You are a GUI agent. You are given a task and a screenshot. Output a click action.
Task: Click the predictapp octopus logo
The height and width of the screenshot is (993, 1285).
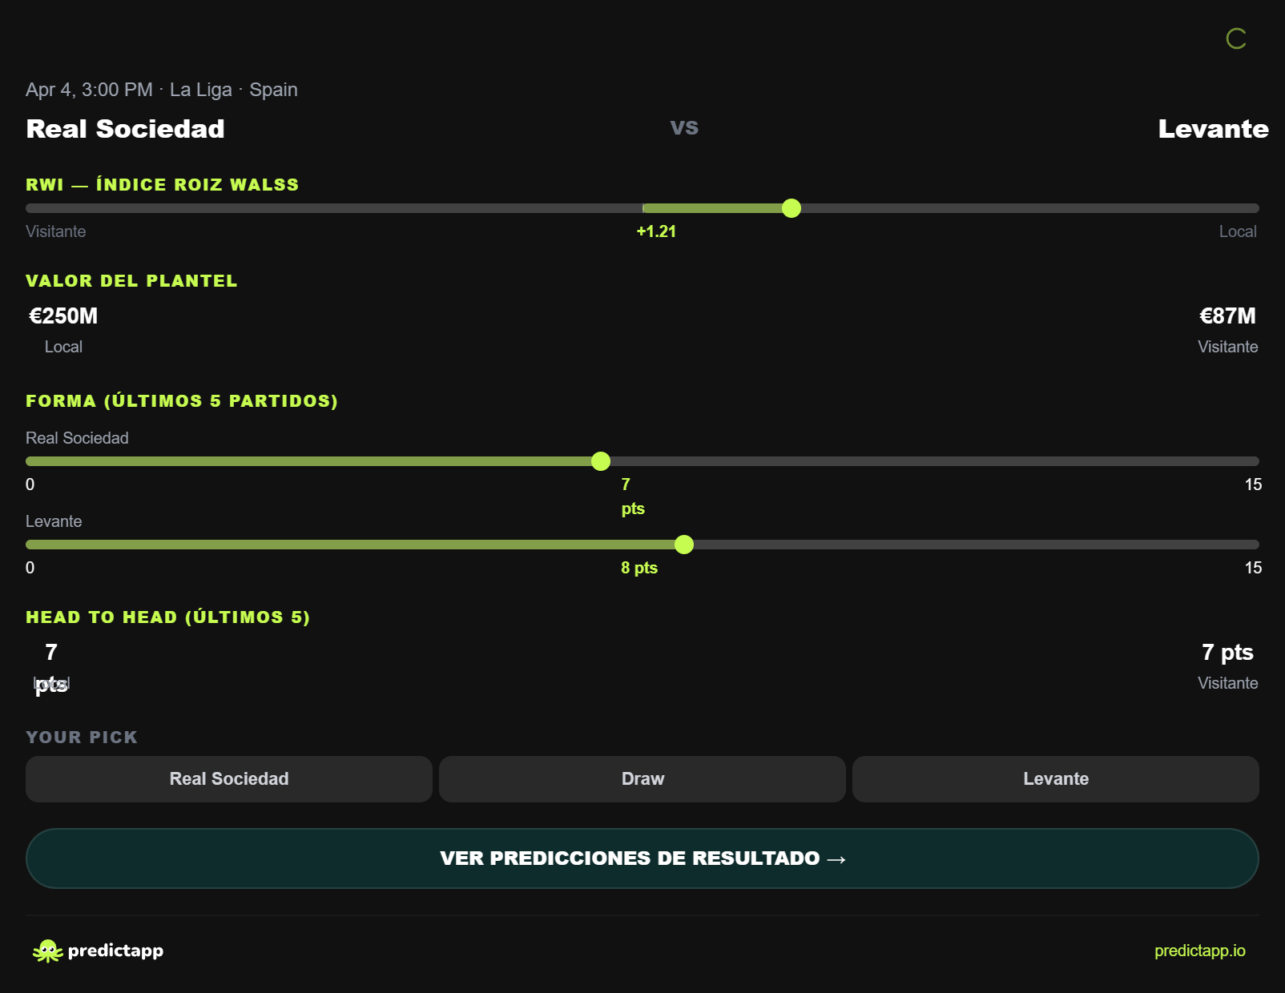48,951
